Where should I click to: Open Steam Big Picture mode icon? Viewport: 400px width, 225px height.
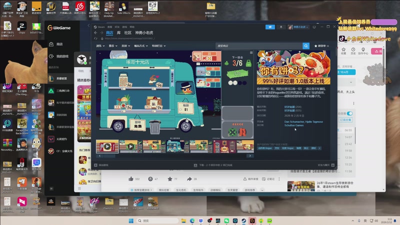(x=314, y=27)
